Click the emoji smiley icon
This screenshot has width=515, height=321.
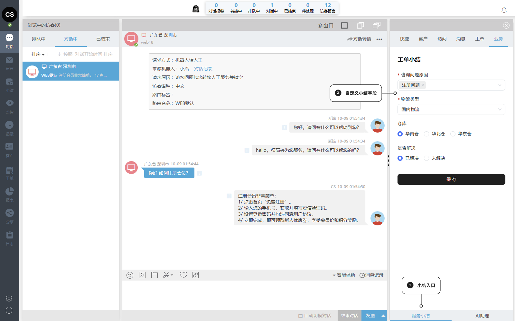[x=130, y=275]
